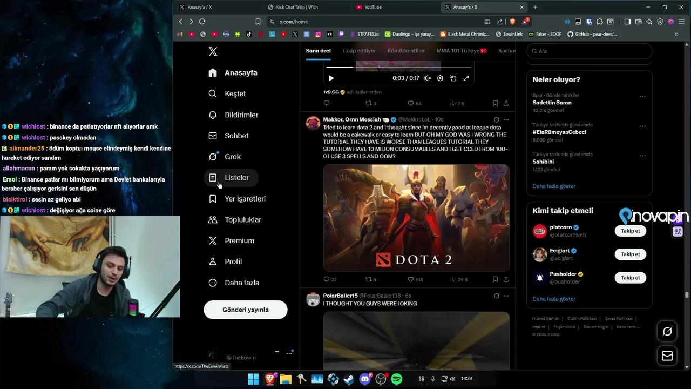
Task: Open Steam from the taskbar
Action: (x=349, y=379)
